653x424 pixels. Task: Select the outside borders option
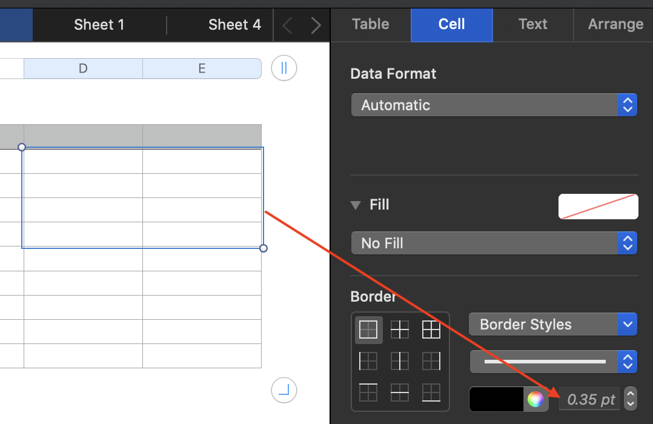368,330
